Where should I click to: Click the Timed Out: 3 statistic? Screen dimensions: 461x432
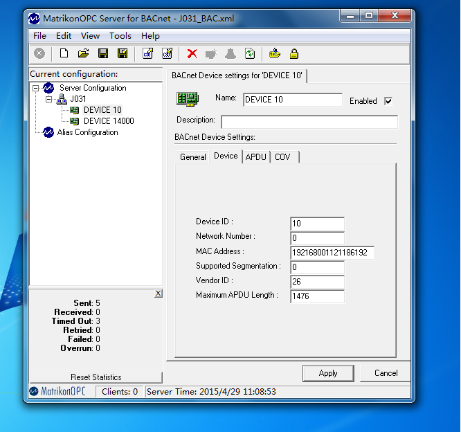tap(76, 321)
